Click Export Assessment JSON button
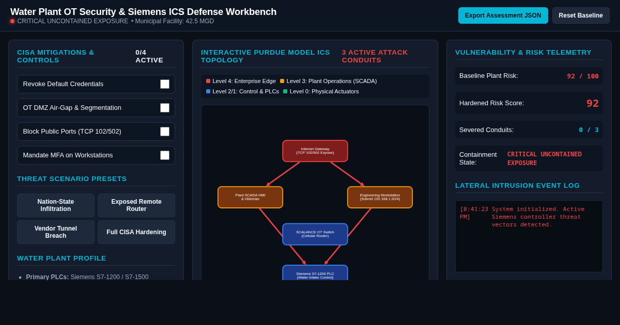Screen dimensions: 620x325 [x=503, y=15]
